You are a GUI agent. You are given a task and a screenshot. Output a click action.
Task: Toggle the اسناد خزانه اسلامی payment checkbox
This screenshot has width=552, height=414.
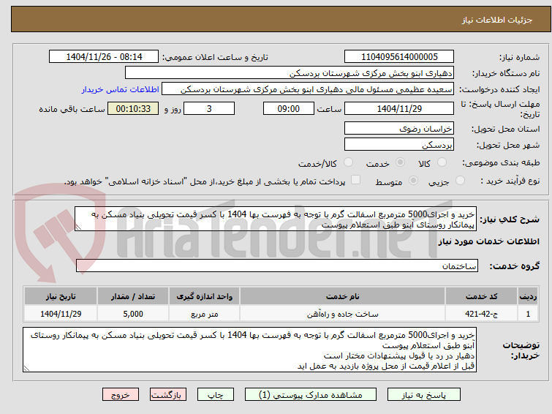tap(356, 180)
